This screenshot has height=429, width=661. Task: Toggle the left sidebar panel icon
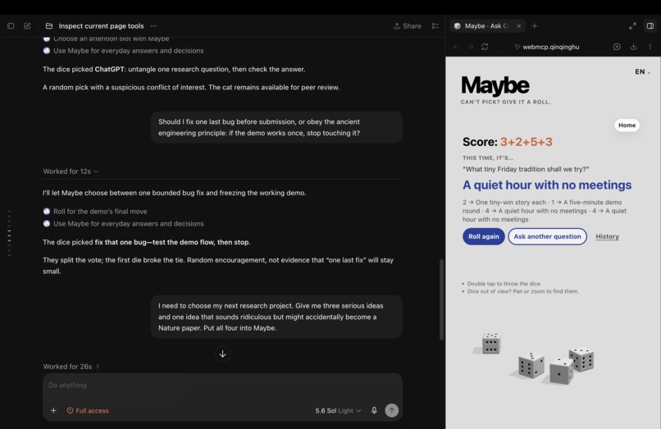(x=11, y=25)
